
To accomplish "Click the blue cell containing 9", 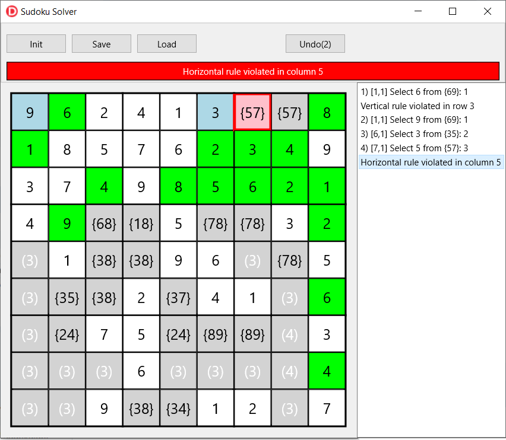I will 30,113.
